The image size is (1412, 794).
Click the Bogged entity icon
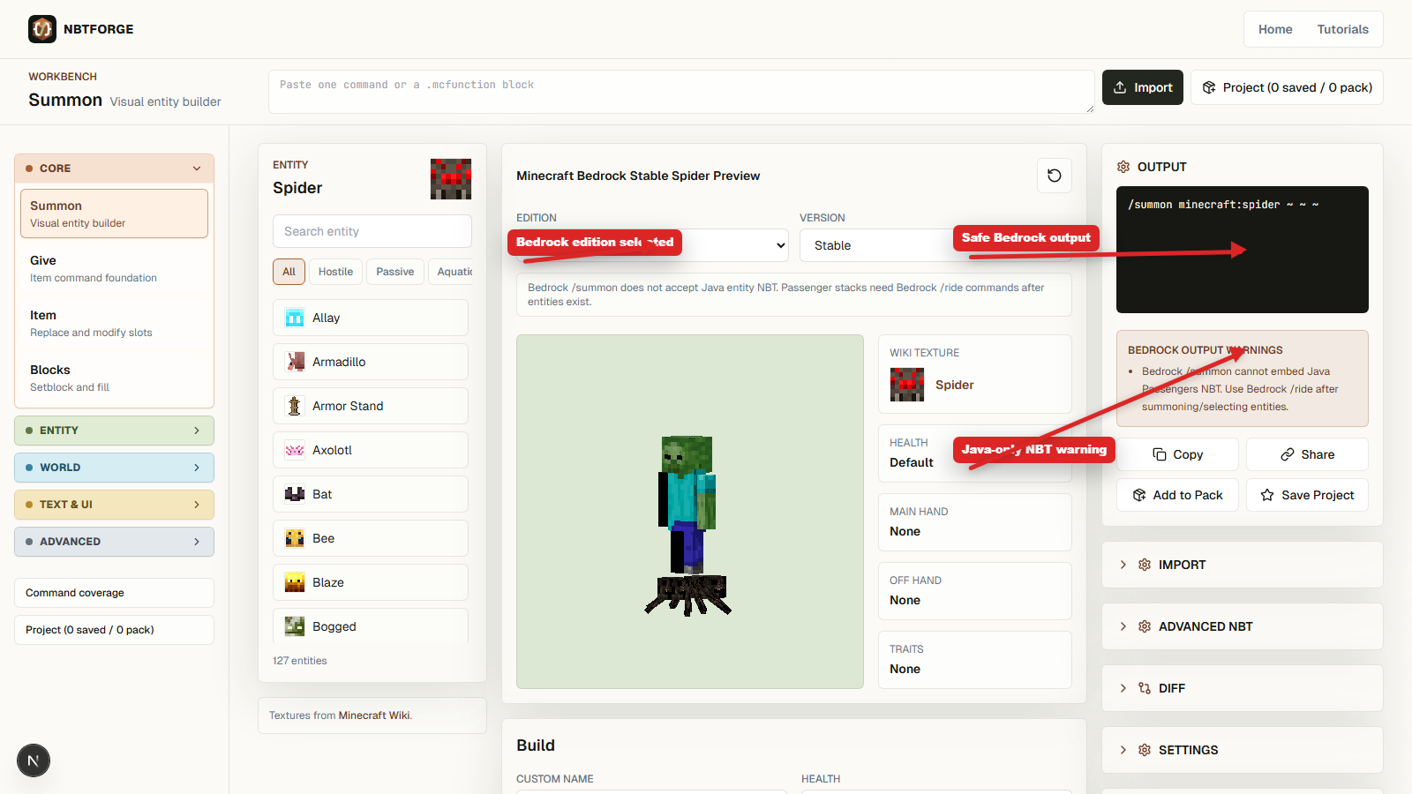coord(295,626)
